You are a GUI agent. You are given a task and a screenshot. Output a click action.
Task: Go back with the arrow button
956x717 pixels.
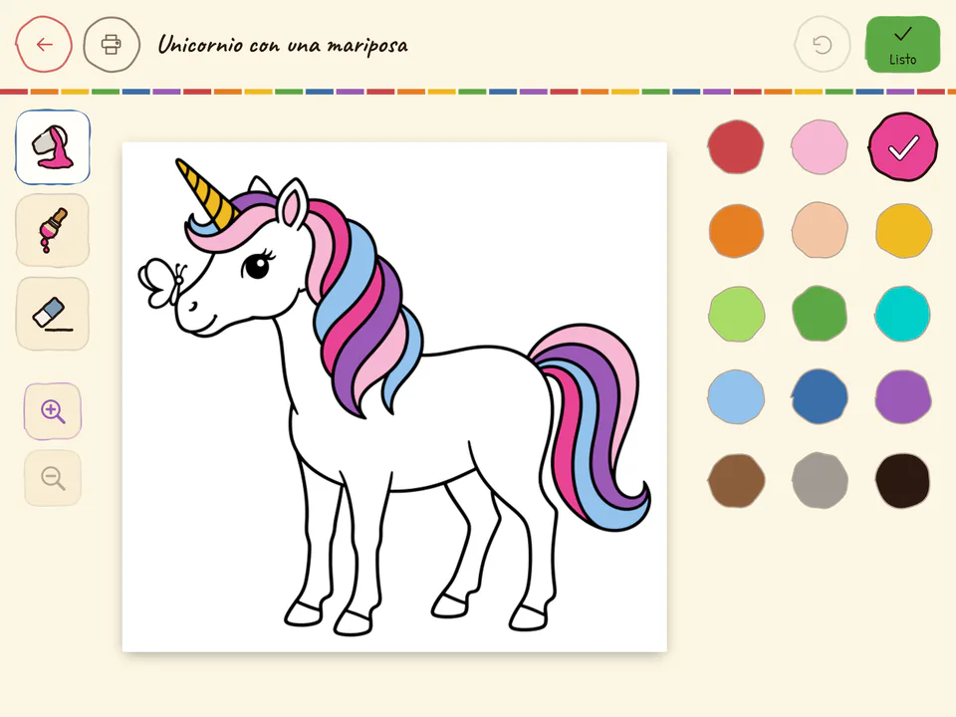tap(44, 45)
